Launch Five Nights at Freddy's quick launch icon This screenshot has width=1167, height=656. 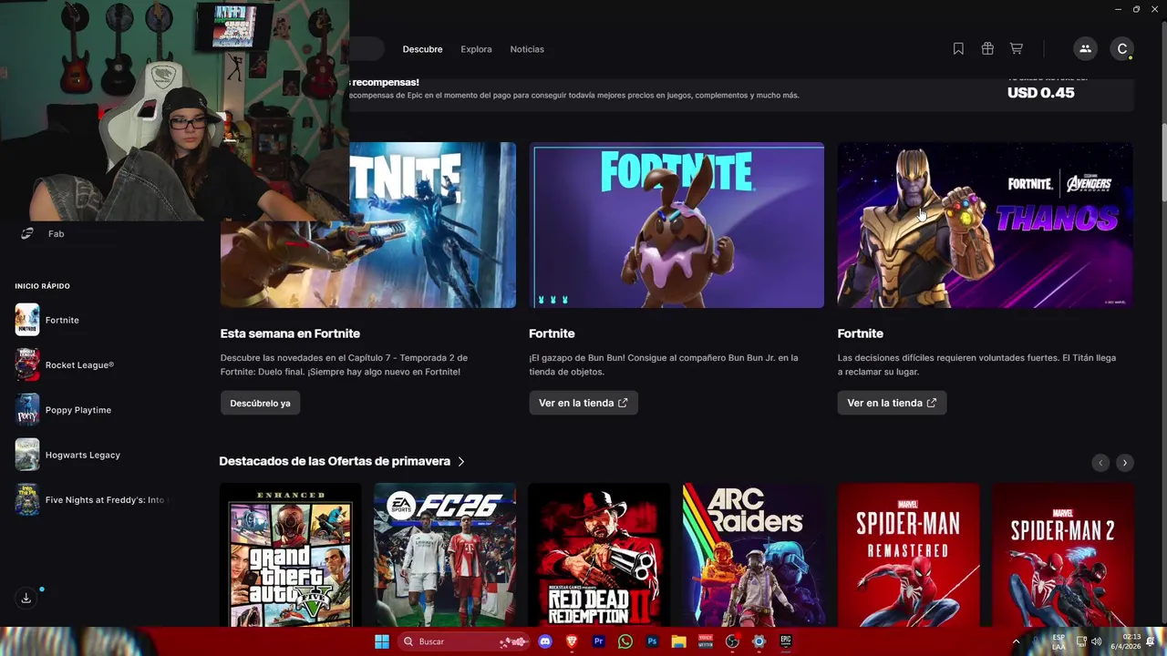27,499
